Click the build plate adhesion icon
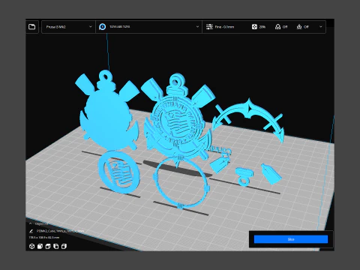Screen dimensions: 360x270 (x=299, y=27)
